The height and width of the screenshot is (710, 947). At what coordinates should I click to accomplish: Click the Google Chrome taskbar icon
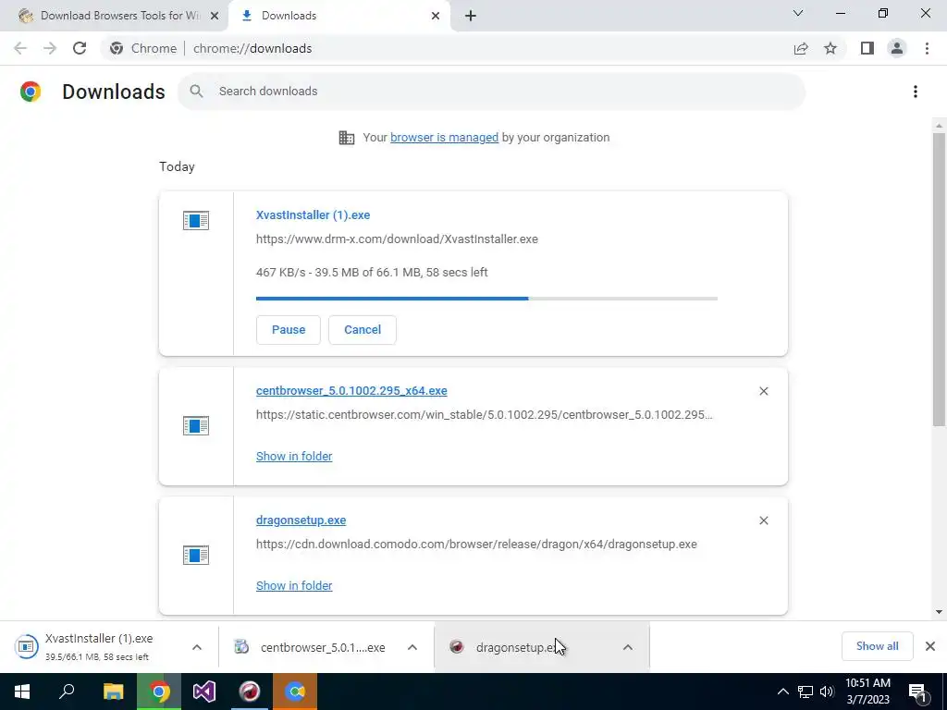(x=159, y=692)
